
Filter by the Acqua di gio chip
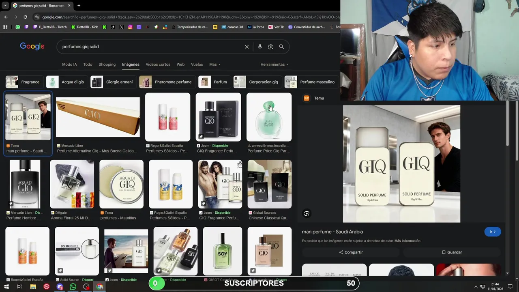(67, 82)
